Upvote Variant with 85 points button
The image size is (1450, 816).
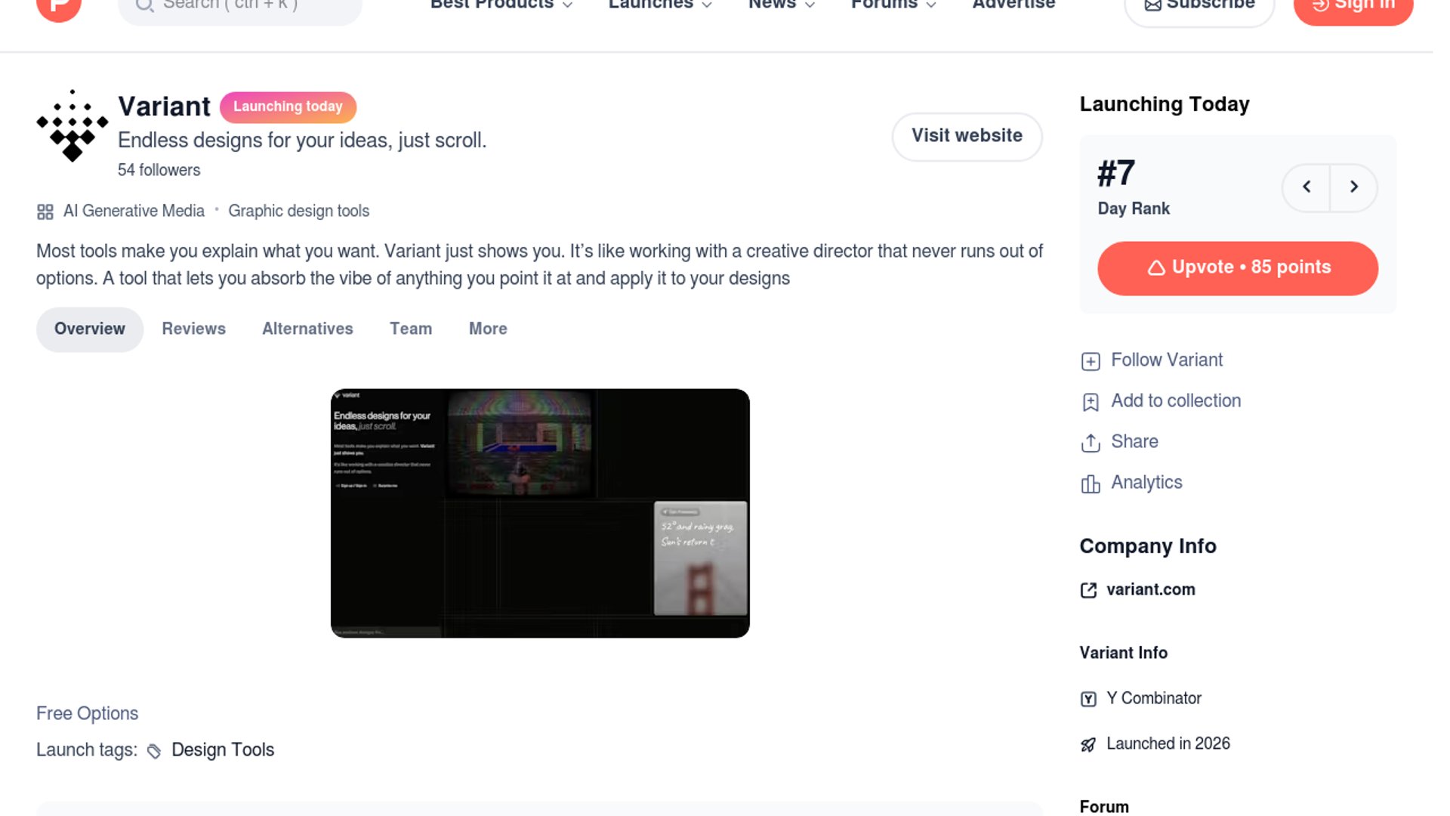click(x=1237, y=268)
